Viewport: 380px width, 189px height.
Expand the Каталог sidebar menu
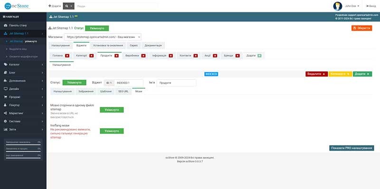(23, 65)
